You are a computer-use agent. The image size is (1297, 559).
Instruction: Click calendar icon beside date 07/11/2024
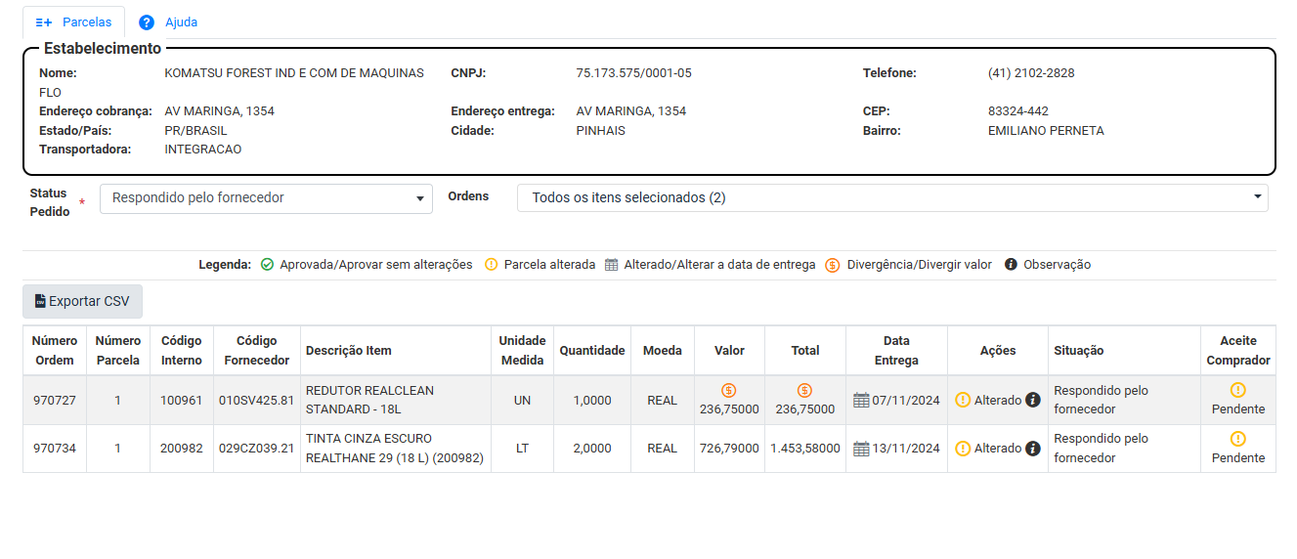[861, 400]
